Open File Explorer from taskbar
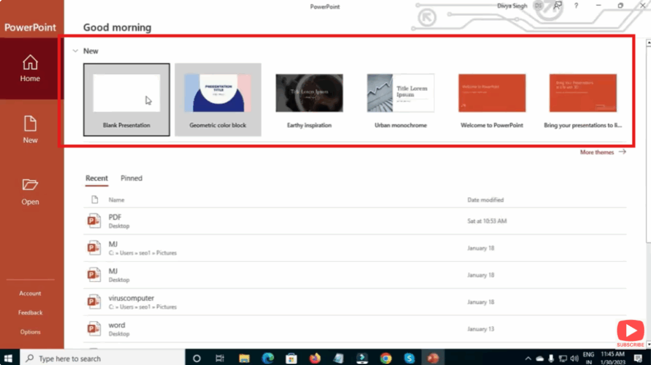The width and height of the screenshot is (651, 365). 244,359
